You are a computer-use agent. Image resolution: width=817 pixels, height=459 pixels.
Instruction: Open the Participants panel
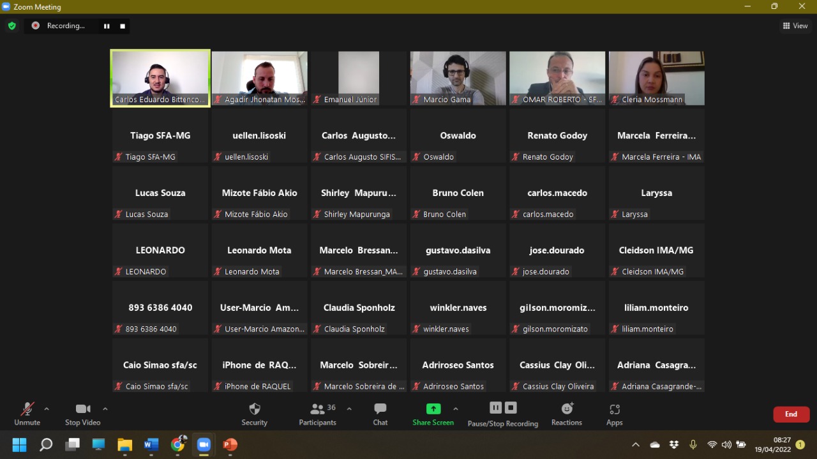coord(318,414)
